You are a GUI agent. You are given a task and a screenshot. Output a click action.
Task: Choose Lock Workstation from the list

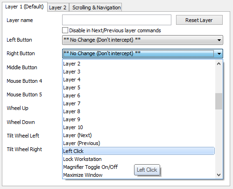tap(139, 159)
